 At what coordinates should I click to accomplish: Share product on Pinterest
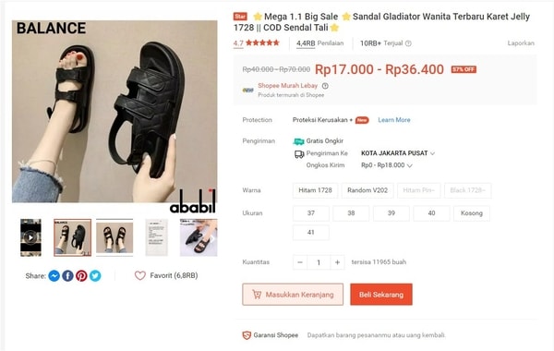pyautogui.click(x=81, y=275)
